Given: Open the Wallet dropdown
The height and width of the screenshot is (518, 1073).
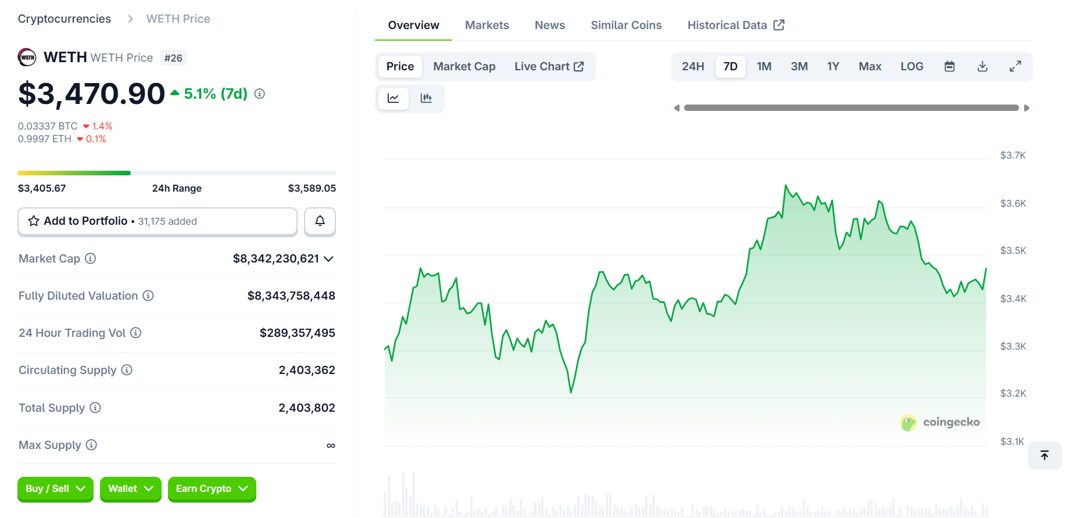Looking at the screenshot, I should tap(130, 489).
